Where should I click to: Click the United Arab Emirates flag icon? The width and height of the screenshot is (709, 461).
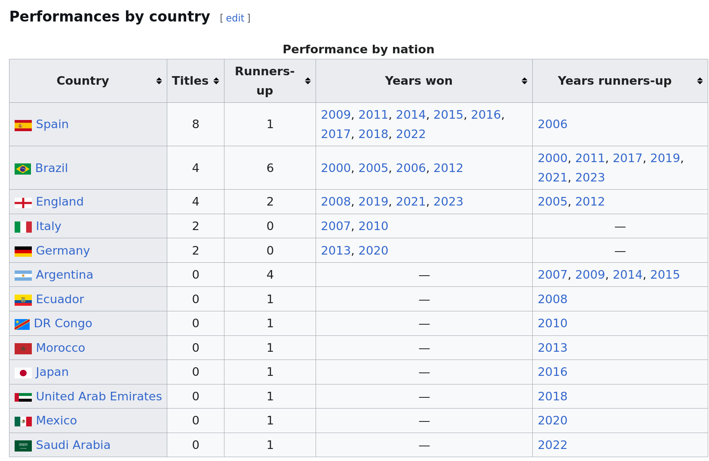(23, 397)
